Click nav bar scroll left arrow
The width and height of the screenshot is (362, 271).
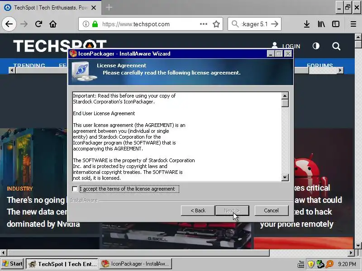[x=12, y=70]
